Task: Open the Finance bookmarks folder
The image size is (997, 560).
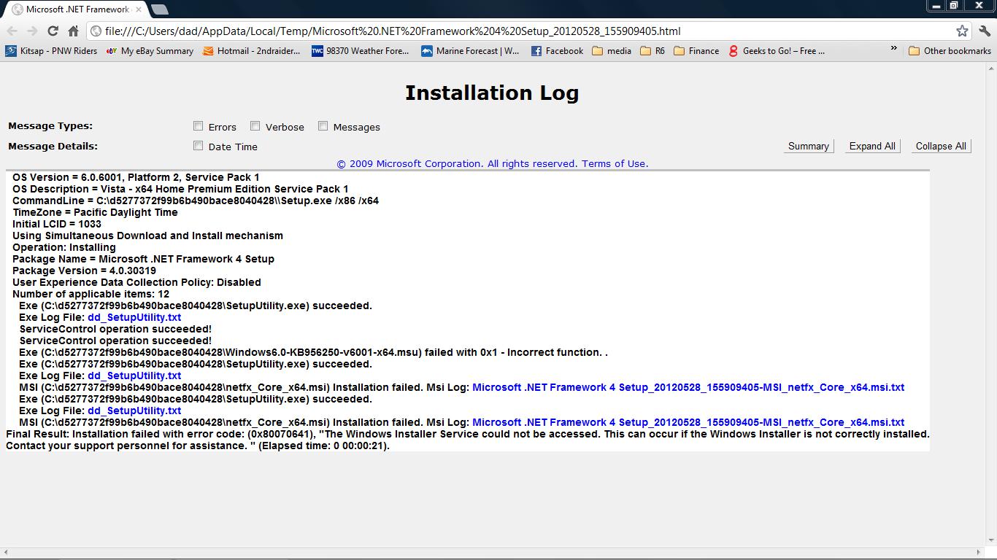Action: click(x=696, y=51)
